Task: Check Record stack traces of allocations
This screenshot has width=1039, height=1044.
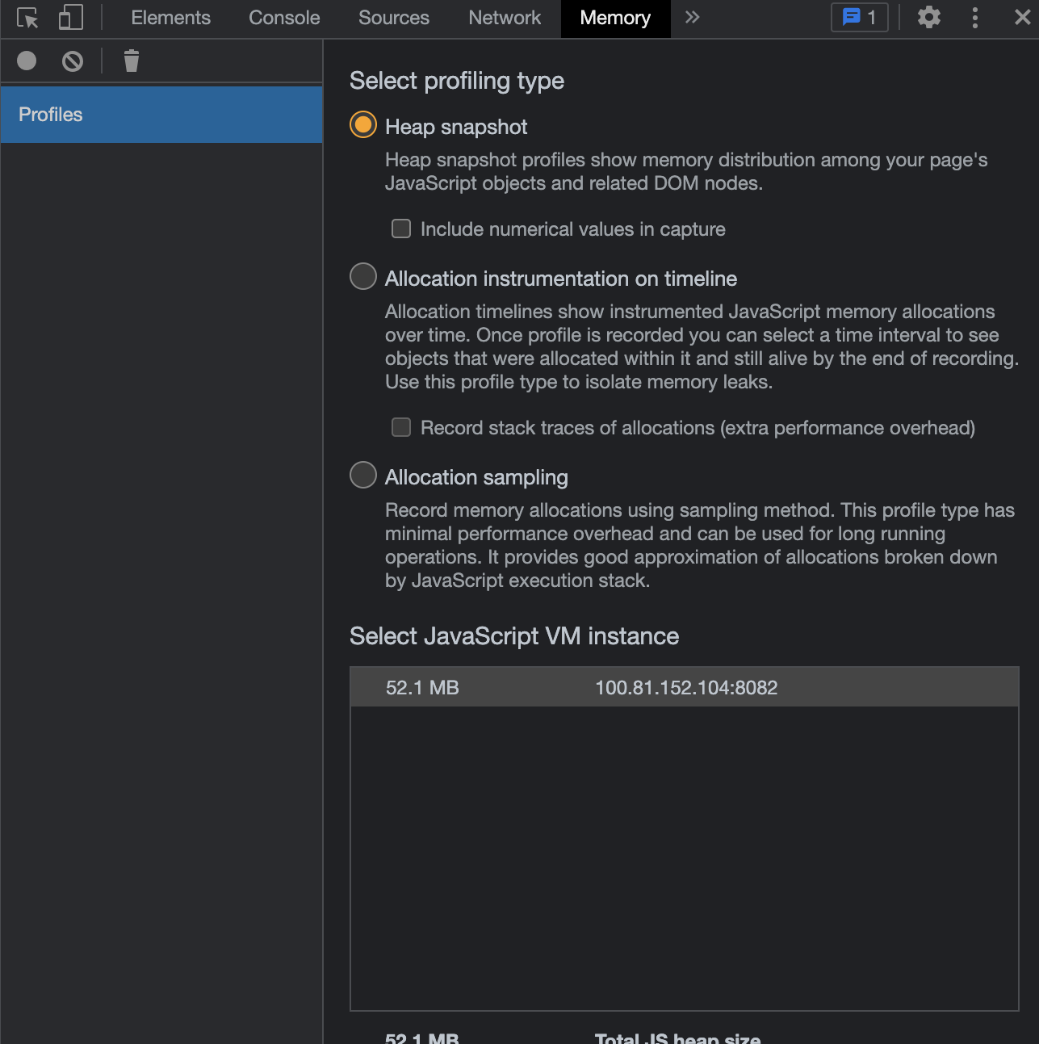Action: pos(401,428)
